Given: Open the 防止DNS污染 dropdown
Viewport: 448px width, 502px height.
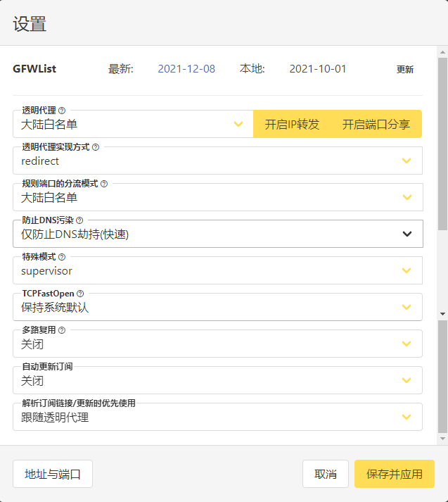Looking at the screenshot, I should pyautogui.click(x=218, y=234).
